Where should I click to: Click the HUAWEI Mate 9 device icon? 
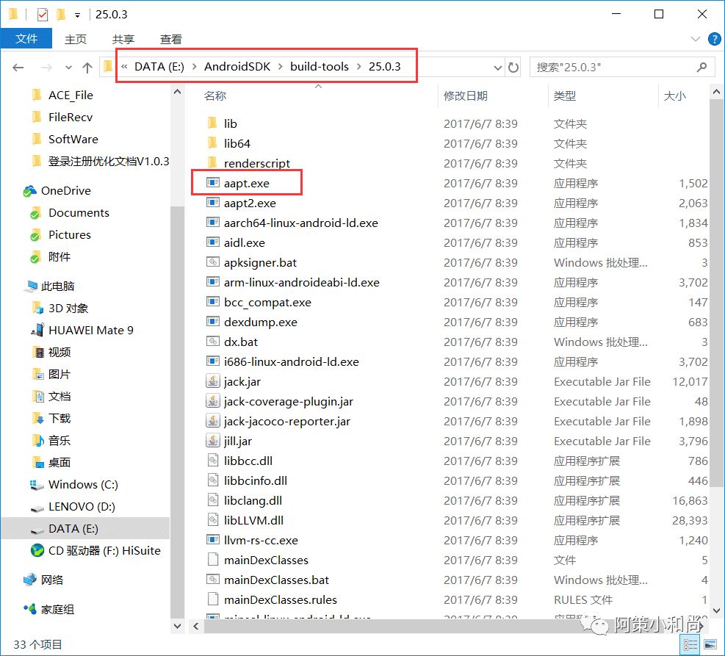coord(37,330)
